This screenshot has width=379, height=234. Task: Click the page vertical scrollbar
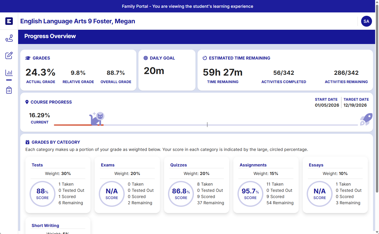(x=377, y=98)
